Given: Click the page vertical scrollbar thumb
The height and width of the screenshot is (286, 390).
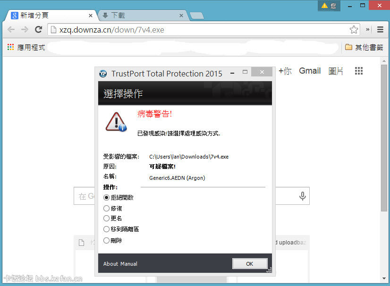Looking at the screenshot, I should 384,138.
